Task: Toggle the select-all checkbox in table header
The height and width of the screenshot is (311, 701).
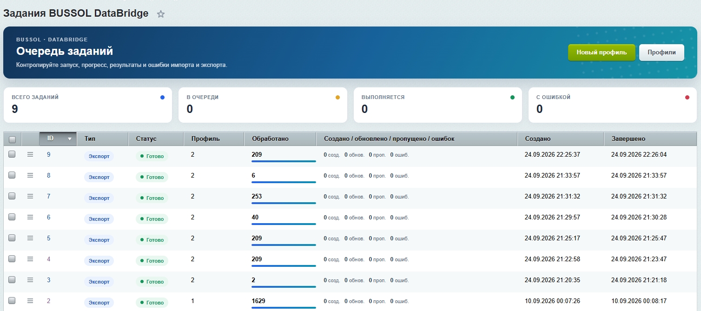Action: 13,139
